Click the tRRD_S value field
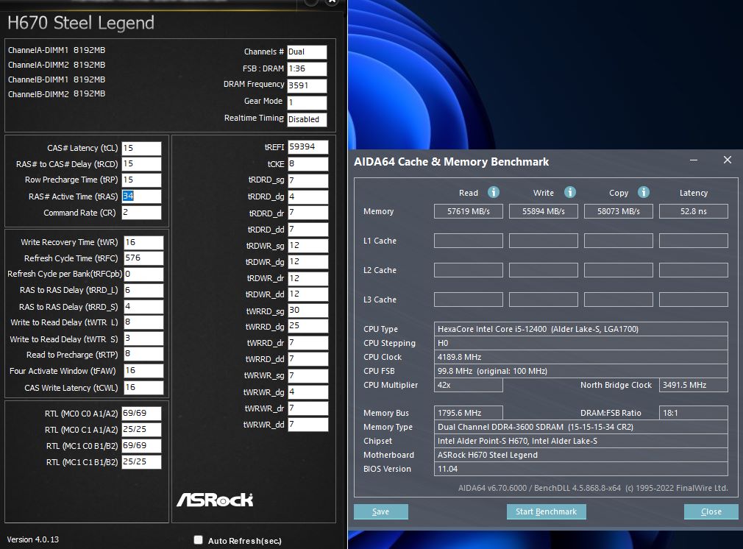 tap(143, 307)
